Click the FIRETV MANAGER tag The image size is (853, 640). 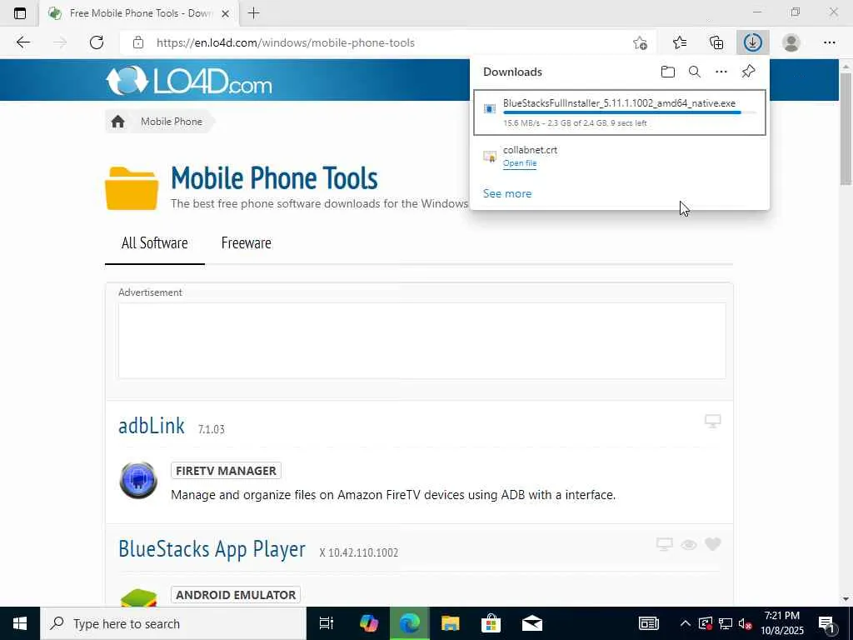tap(226, 471)
